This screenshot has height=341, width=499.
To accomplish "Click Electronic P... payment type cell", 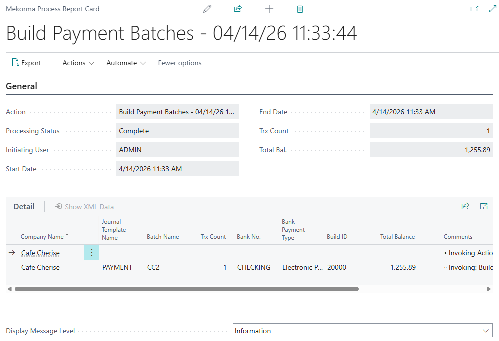I will tap(302, 267).
